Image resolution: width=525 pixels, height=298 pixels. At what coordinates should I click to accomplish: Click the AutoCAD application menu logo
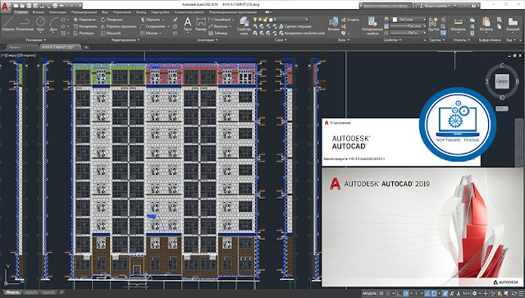point(5,6)
